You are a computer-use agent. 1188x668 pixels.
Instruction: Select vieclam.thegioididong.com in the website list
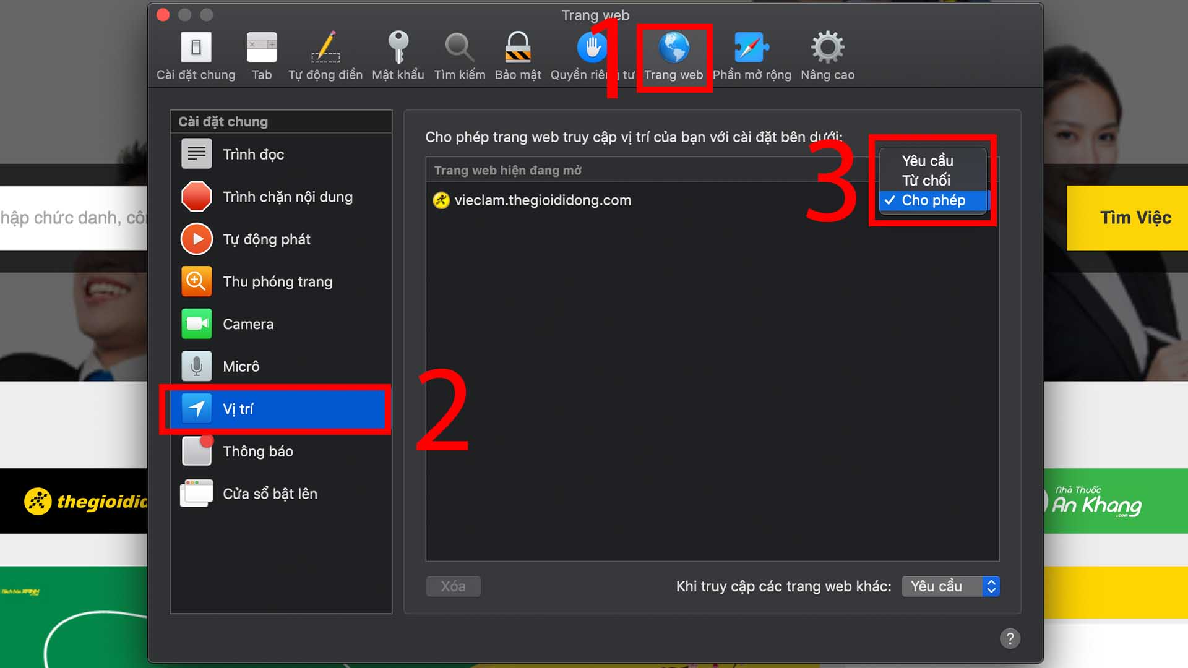(543, 200)
